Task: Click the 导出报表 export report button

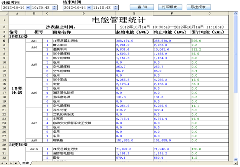Action: (199, 7)
